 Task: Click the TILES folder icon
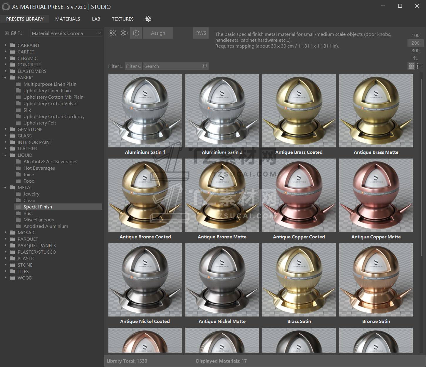(x=12, y=271)
